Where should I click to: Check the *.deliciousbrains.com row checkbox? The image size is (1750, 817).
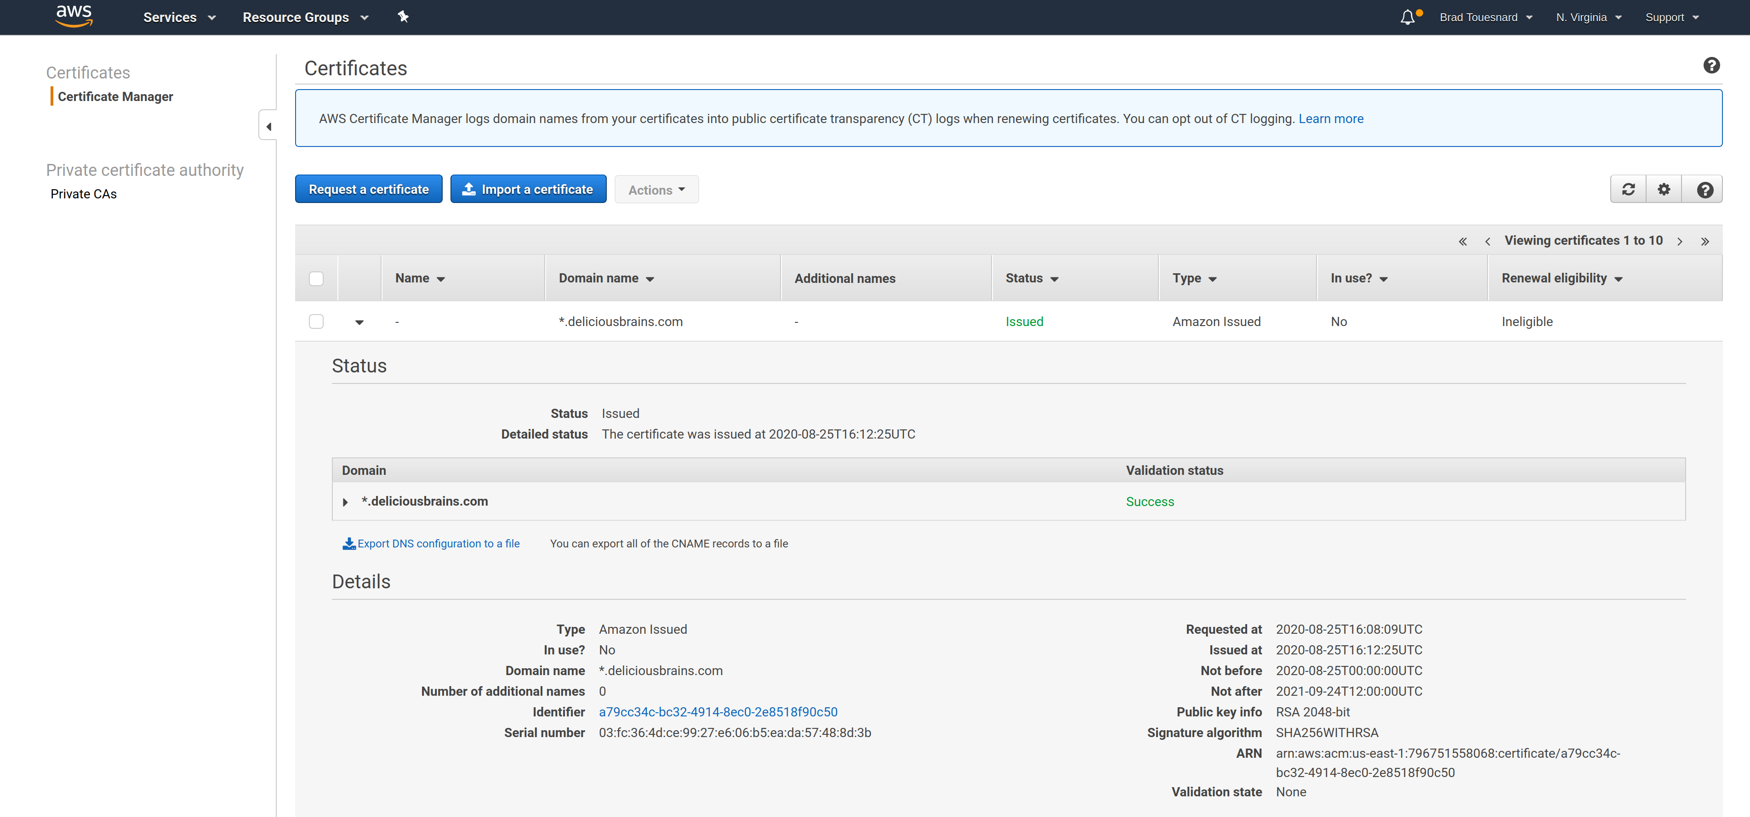click(316, 321)
